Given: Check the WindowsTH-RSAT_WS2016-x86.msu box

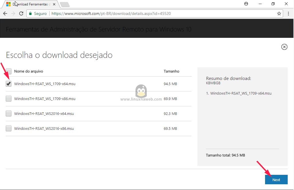Looking at the screenshot, I should [x=8, y=128].
